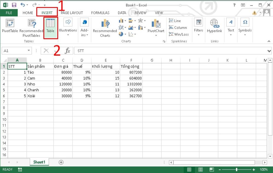Viewport: 273px width, 173px height.
Task: Switch to the REVIEW tab
Action: 141,13
